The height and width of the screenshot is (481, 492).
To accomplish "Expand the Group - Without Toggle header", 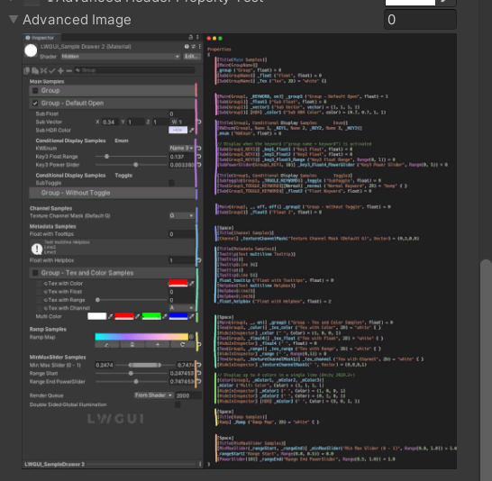I will [112, 193].
